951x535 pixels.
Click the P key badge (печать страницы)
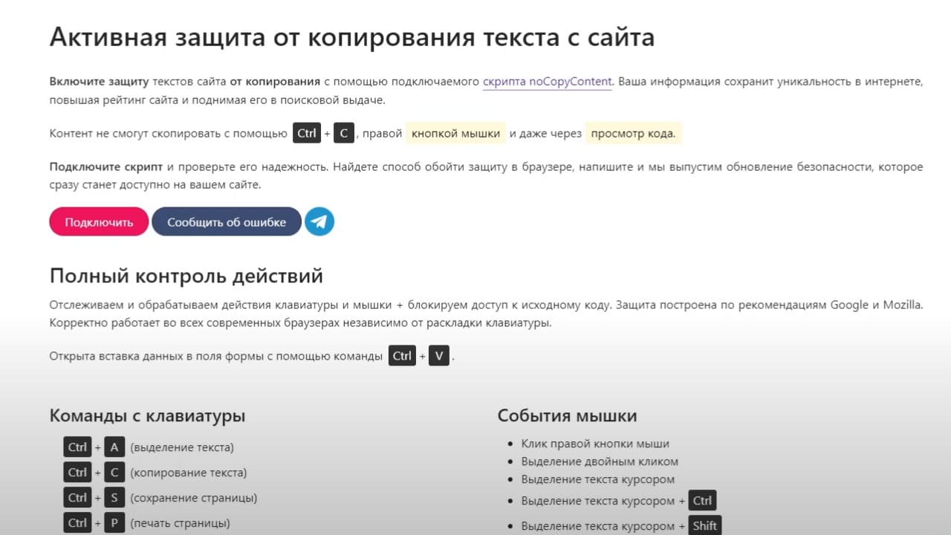(114, 523)
